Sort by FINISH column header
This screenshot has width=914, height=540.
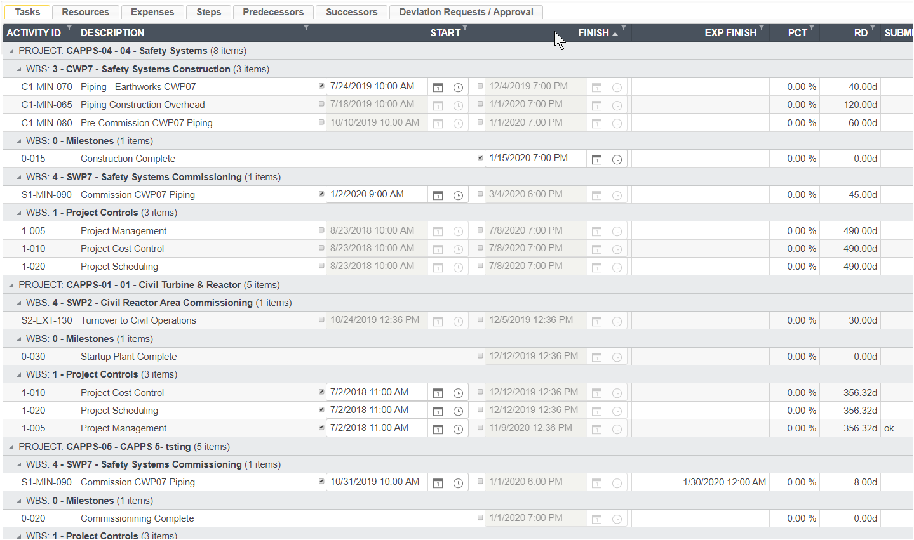click(x=593, y=33)
